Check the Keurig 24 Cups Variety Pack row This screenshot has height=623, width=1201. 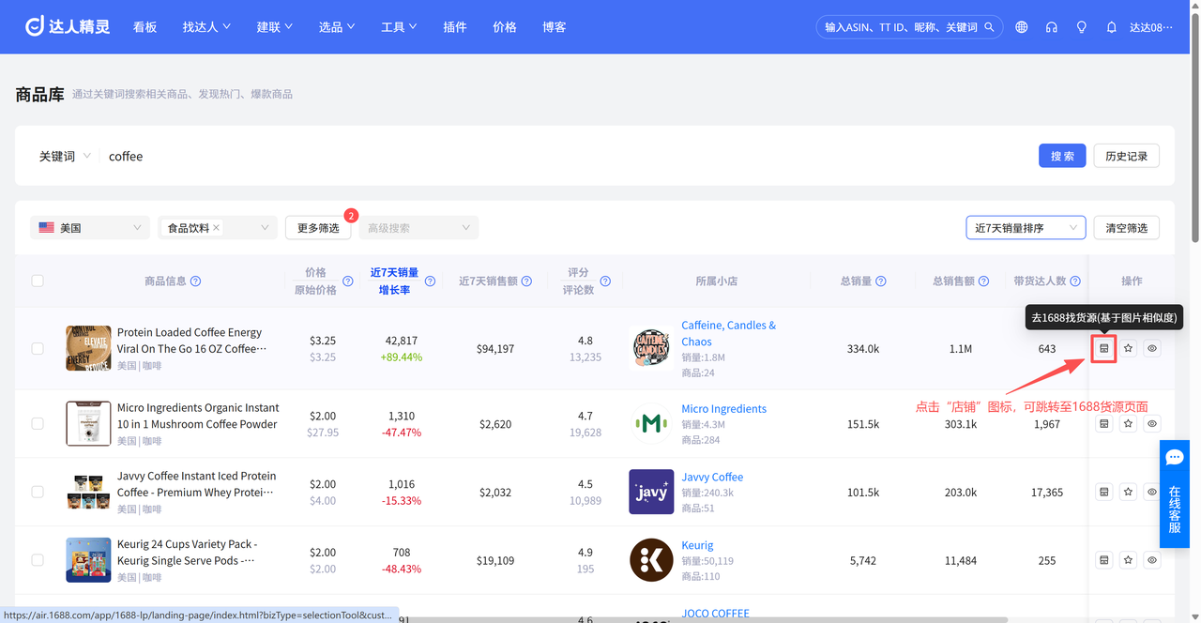point(38,560)
